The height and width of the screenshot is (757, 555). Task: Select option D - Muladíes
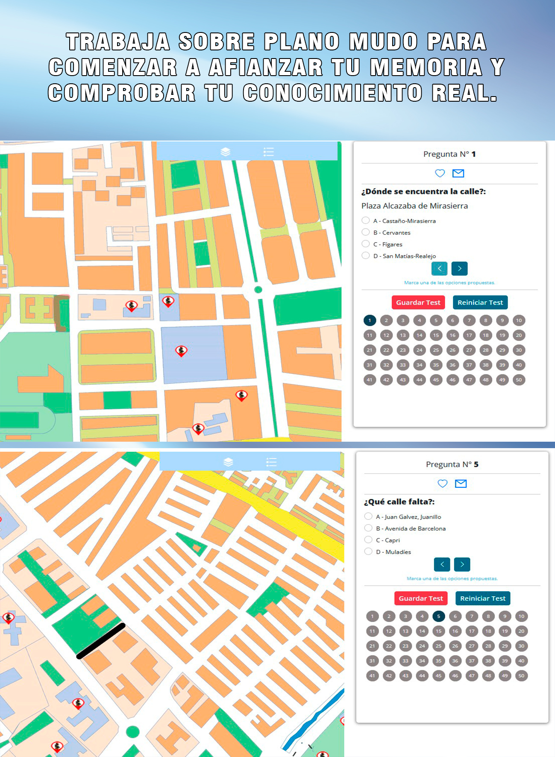click(368, 552)
